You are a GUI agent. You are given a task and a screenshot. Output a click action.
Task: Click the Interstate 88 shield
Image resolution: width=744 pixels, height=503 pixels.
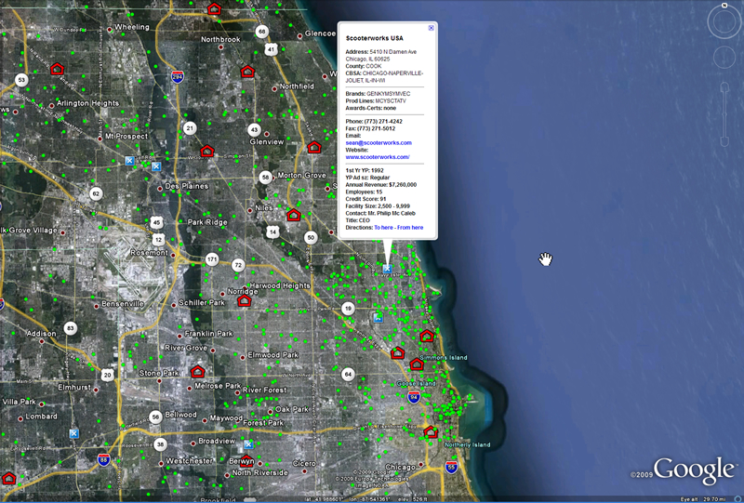click(x=104, y=460)
